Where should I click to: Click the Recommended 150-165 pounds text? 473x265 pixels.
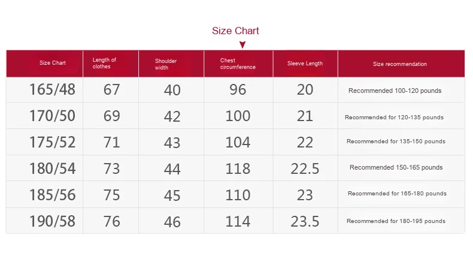(x=396, y=167)
